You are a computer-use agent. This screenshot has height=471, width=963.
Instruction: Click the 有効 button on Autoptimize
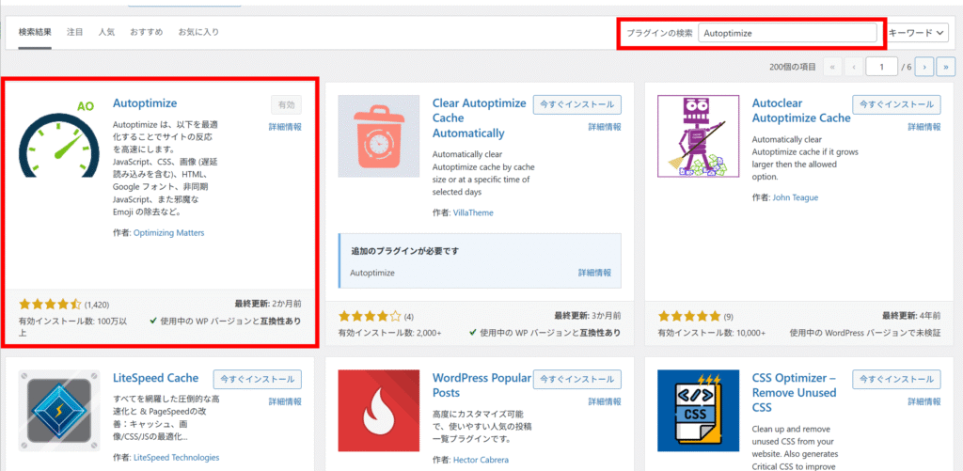[x=286, y=105]
